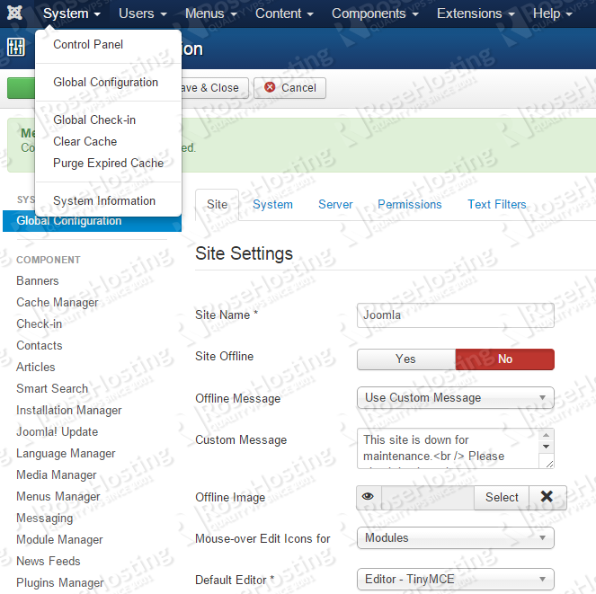Open the Users menu
The image size is (596, 594).
point(143,13)
